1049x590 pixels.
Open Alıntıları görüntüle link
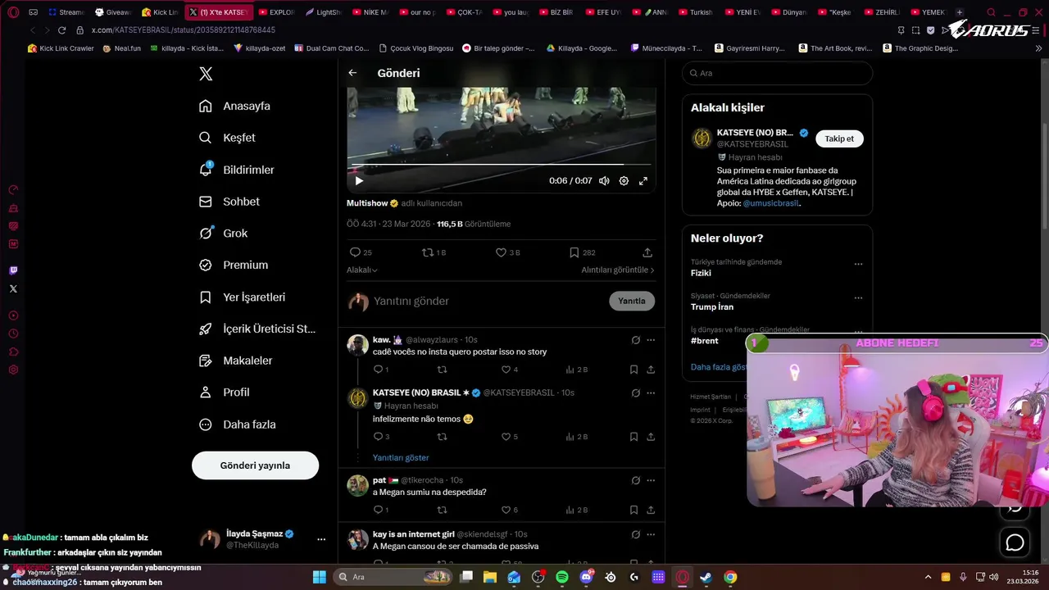618,270
